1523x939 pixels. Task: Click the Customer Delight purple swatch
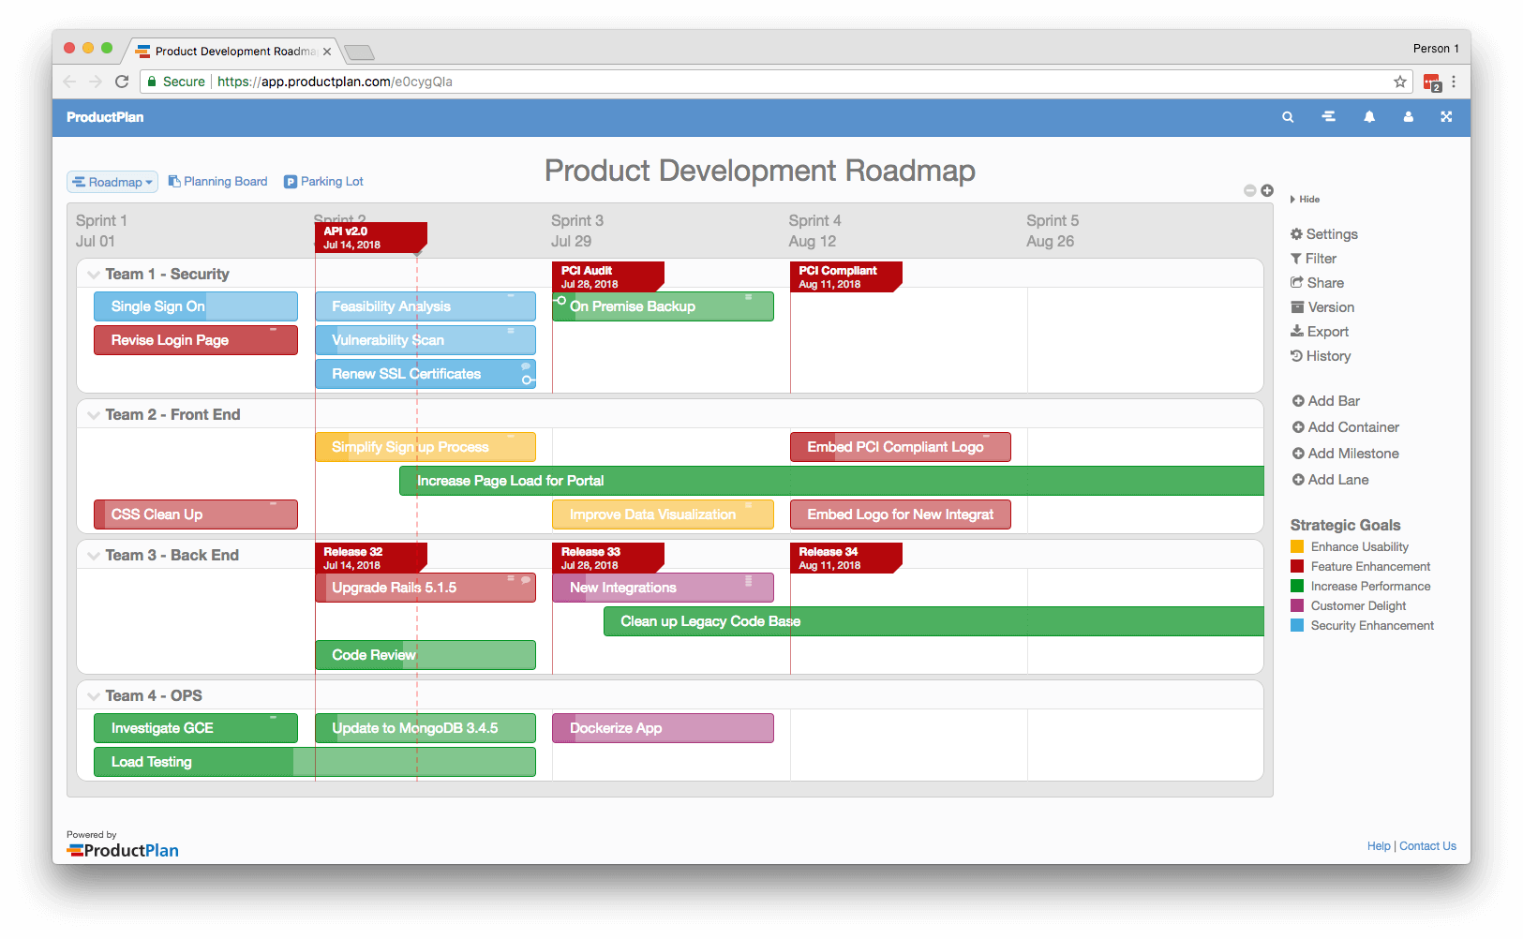point(1297,605)
